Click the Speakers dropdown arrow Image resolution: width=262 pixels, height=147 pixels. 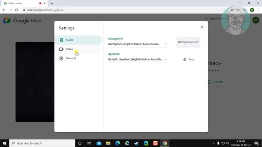[x=166, y=60]
